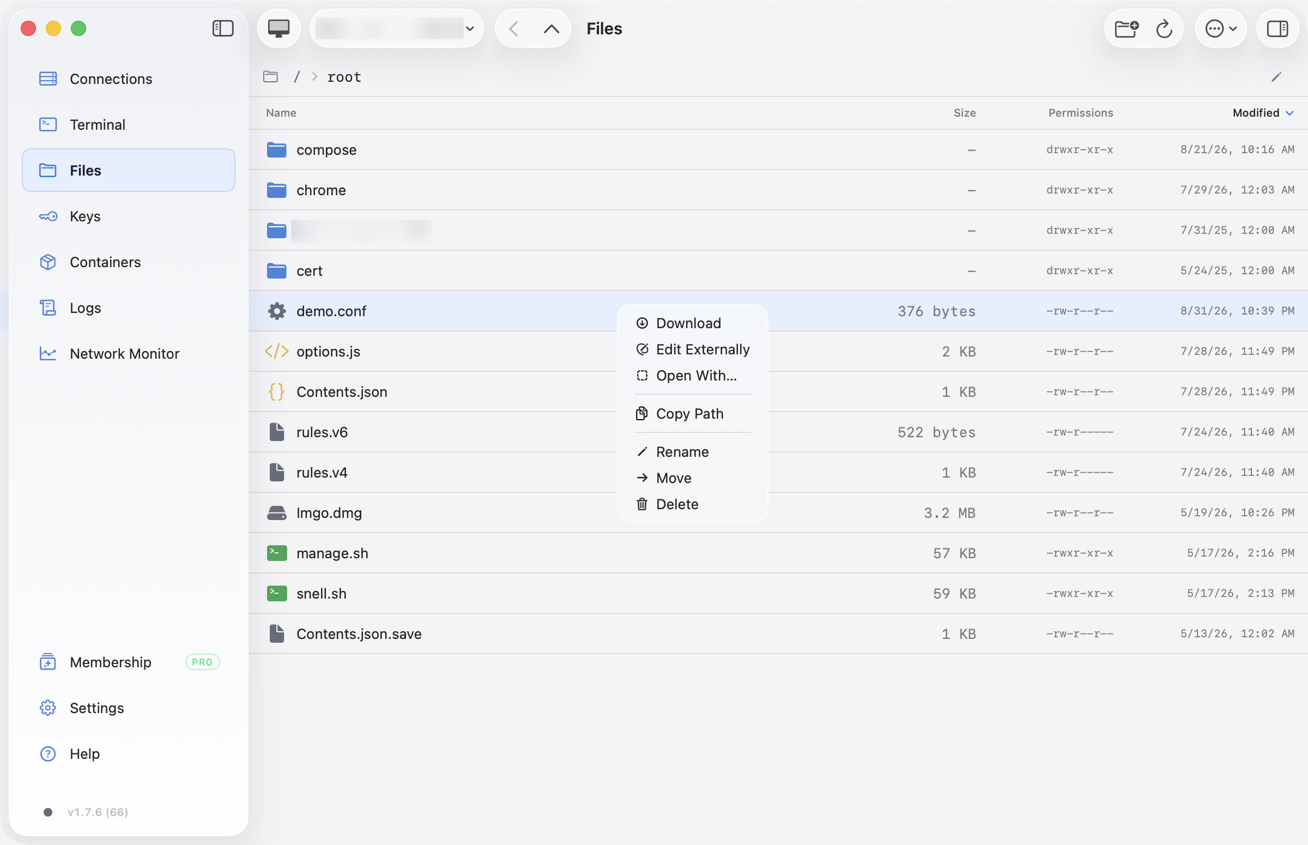
Task: Go up to parent directory arrow
Action: point(551,28)
